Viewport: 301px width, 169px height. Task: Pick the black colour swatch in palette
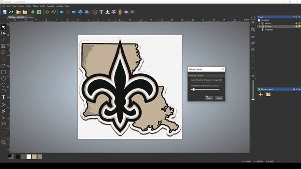[18, 157]
